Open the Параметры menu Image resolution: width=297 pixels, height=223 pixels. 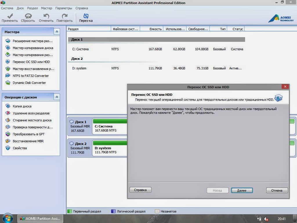[x=64, y=8]
